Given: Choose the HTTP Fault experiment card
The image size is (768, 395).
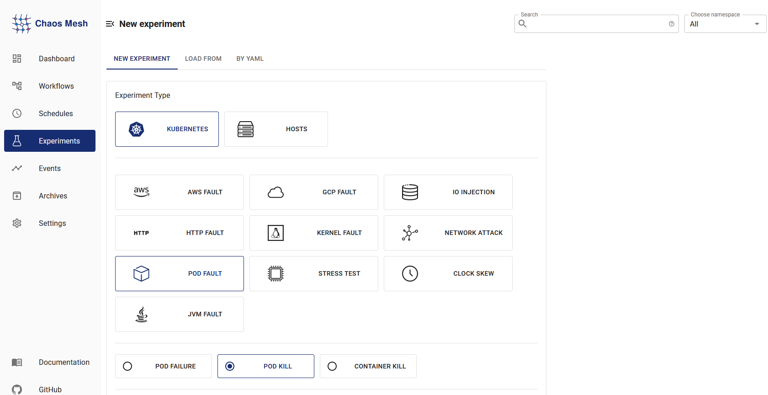Looking at the screenshot, I should (180, 233).
